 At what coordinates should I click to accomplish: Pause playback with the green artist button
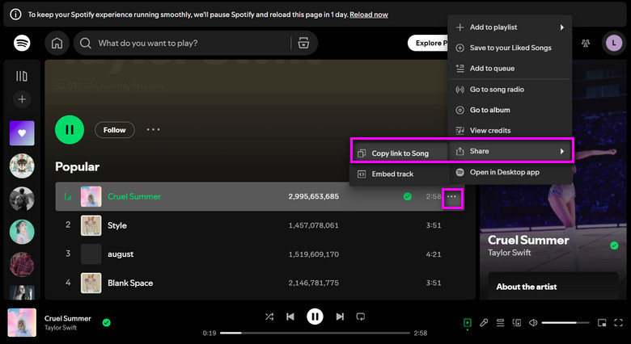[70, 130]
